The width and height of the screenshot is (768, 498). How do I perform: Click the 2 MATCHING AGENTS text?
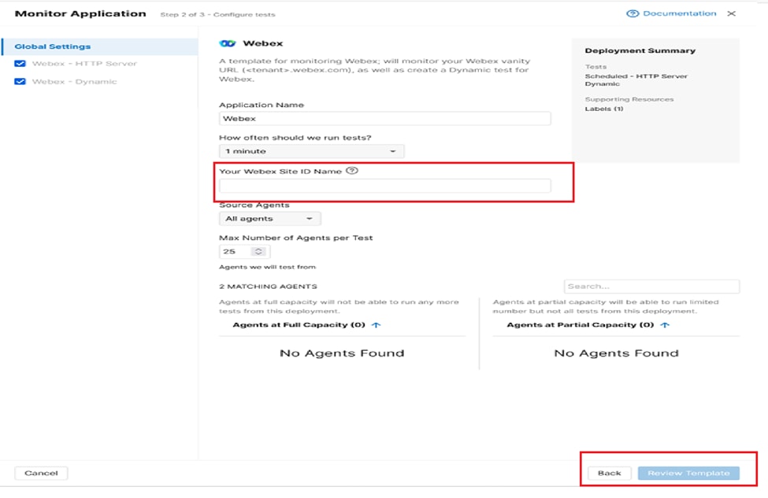pos(268,286)
